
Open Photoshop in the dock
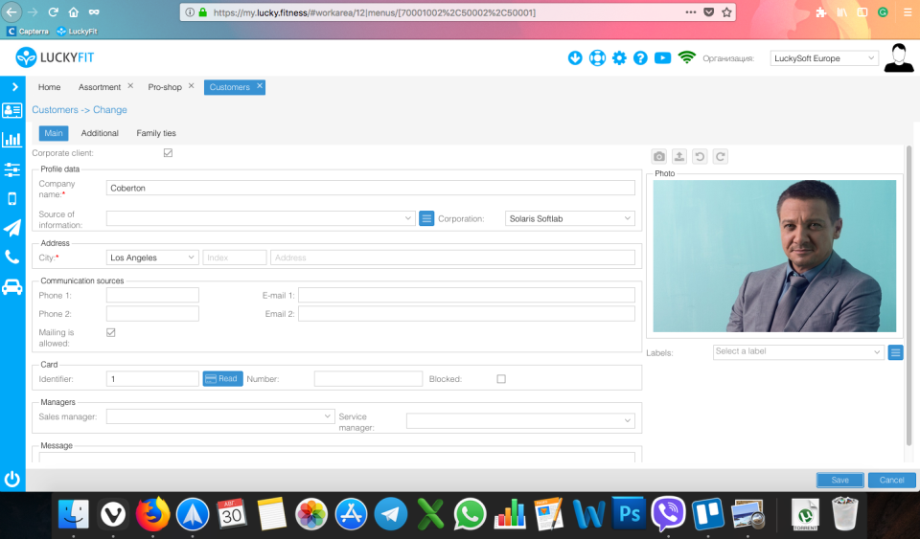[629, 514]
